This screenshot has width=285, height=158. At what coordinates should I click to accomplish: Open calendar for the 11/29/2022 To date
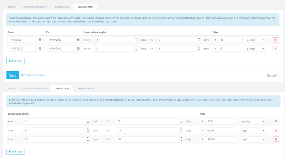coord(78,49)
